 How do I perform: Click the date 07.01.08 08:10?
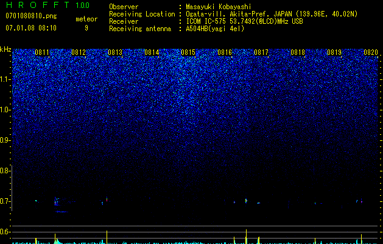[31, 28]
